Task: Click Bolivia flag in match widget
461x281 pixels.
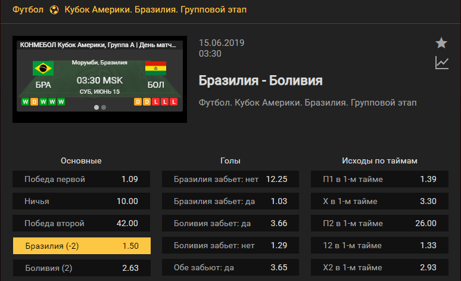Action: coord(155,69)
